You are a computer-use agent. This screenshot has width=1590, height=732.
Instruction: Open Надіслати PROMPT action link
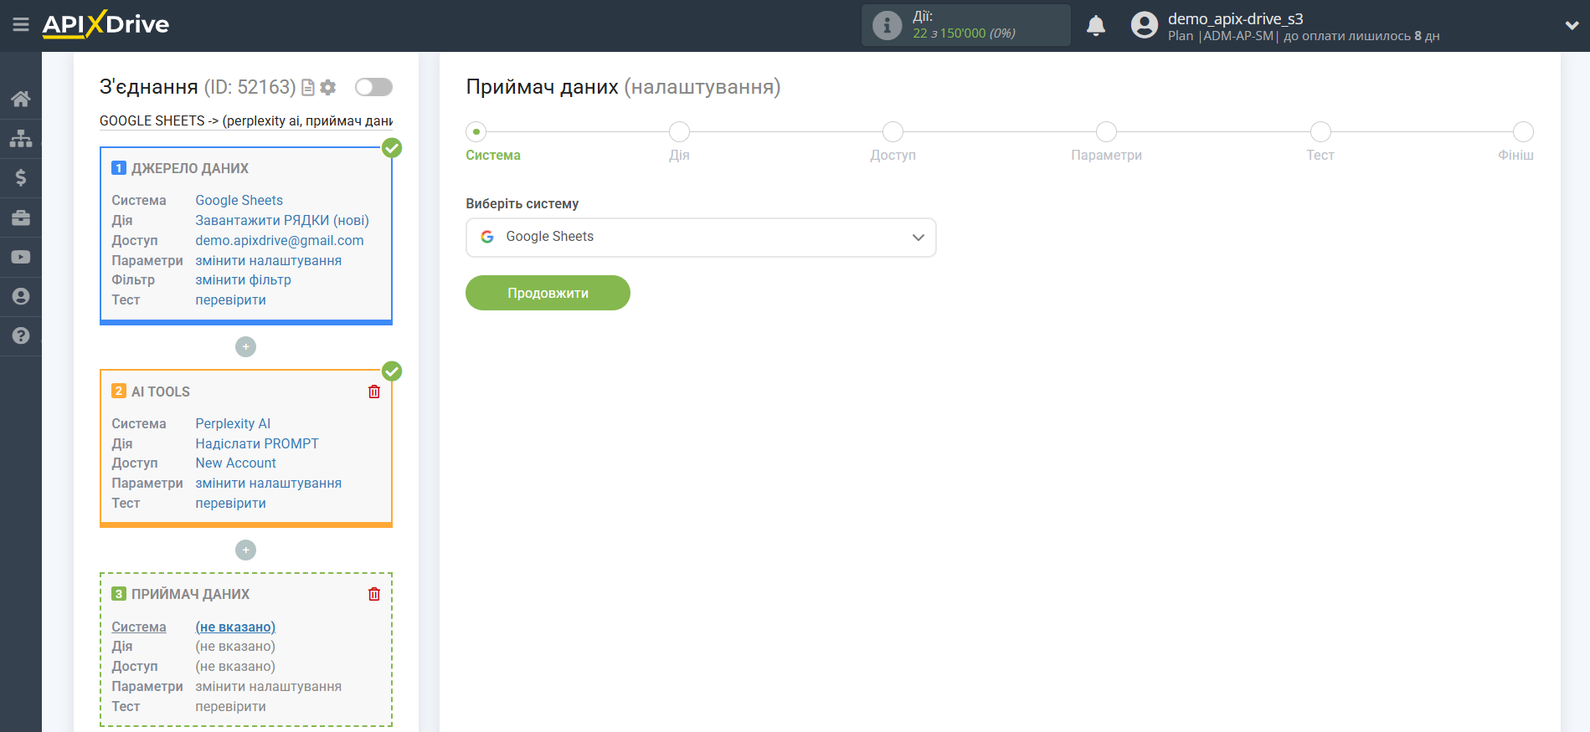(x=257, y=444)
